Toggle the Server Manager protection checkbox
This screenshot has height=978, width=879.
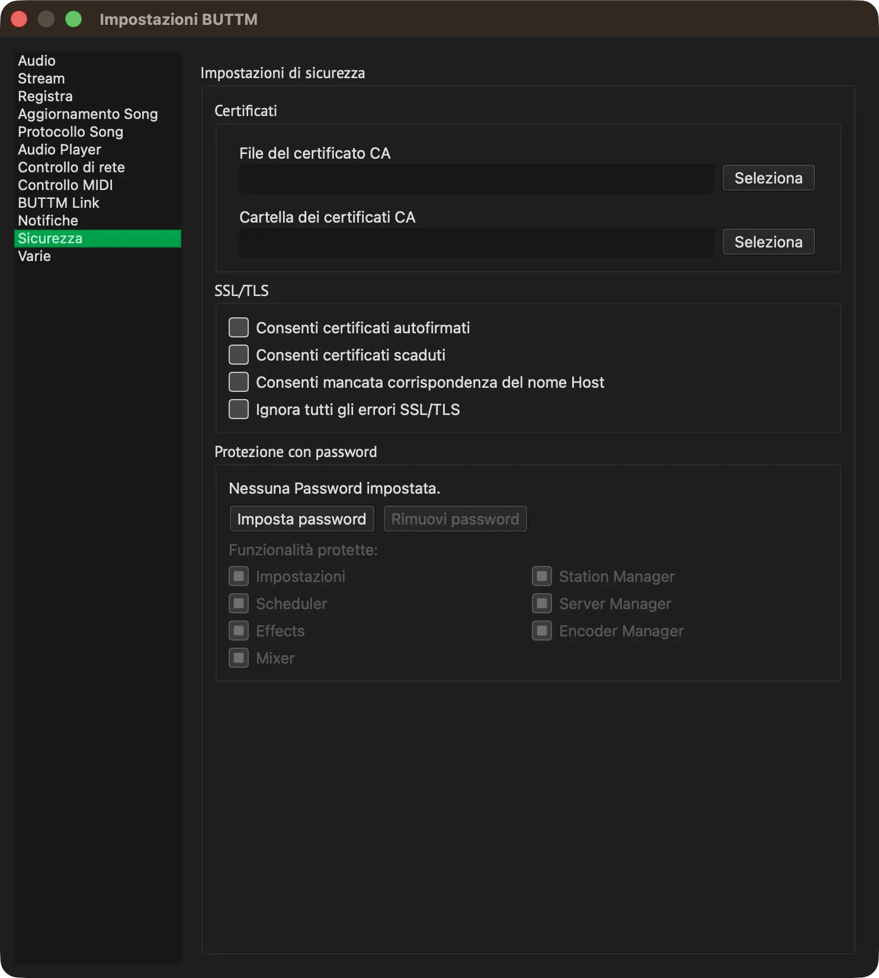pyautogui.click(x=542, y=603)
